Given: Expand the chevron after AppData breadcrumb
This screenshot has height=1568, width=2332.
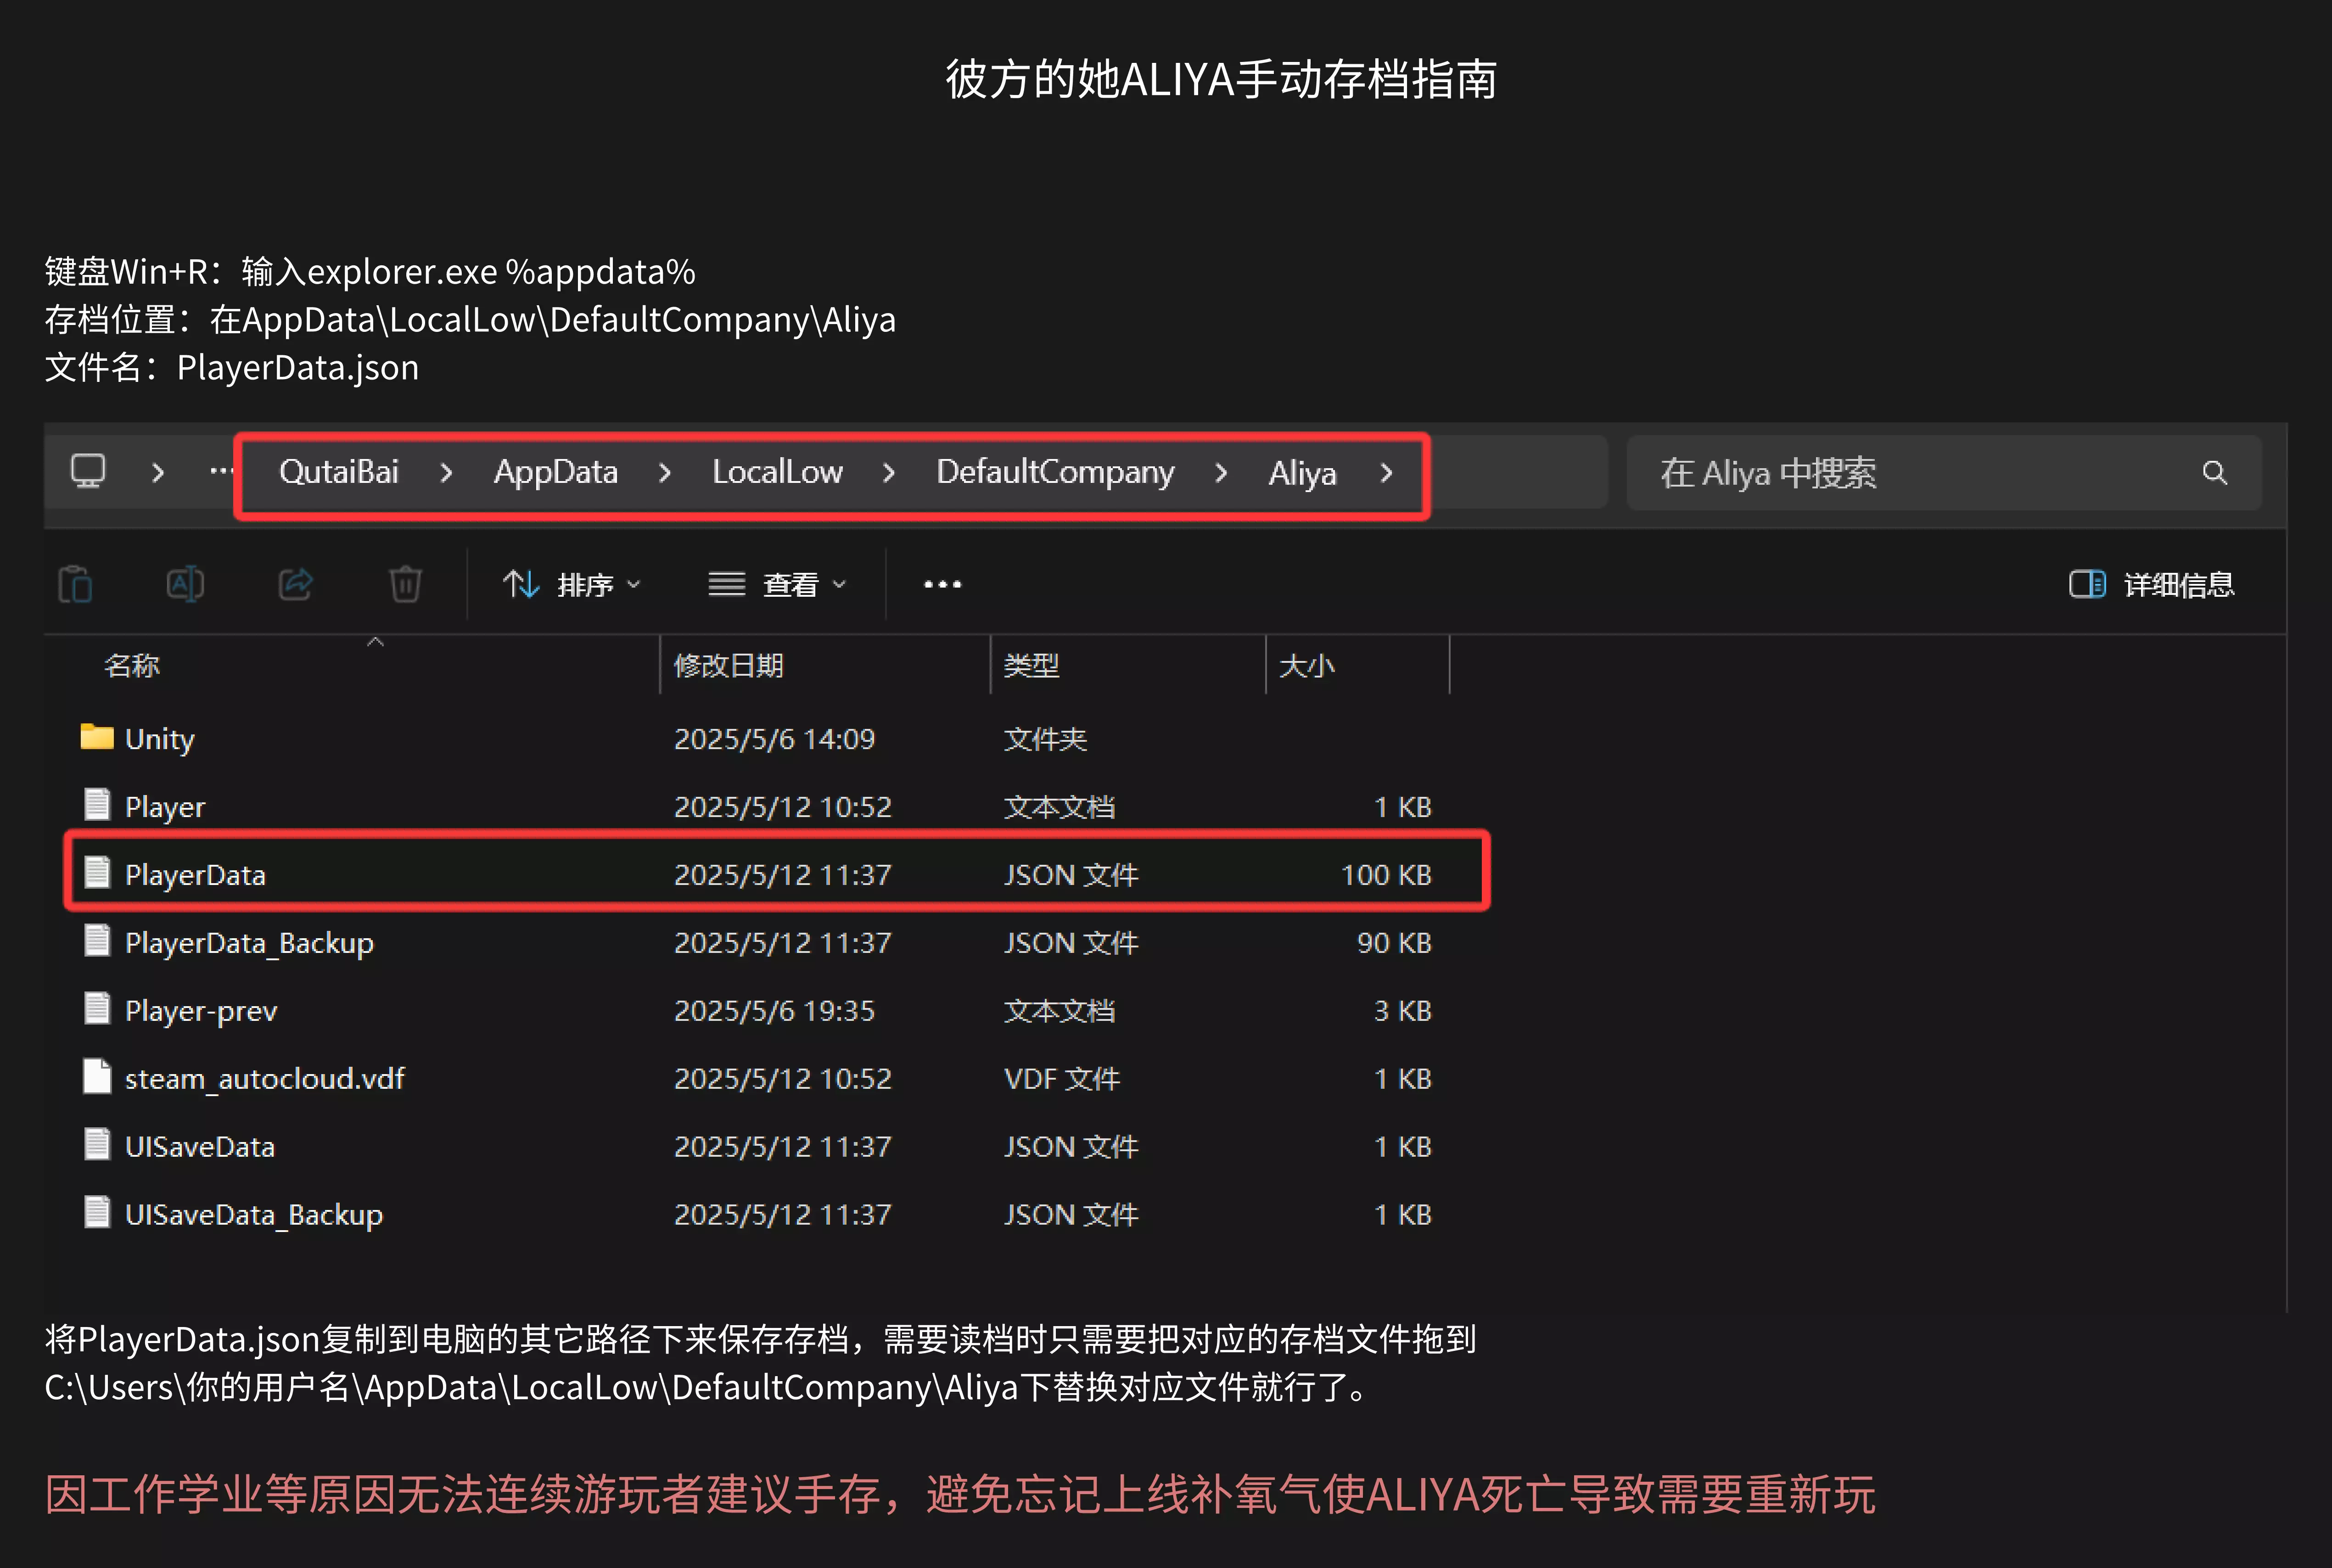Looking at the screenshot, I should point(665,473).
